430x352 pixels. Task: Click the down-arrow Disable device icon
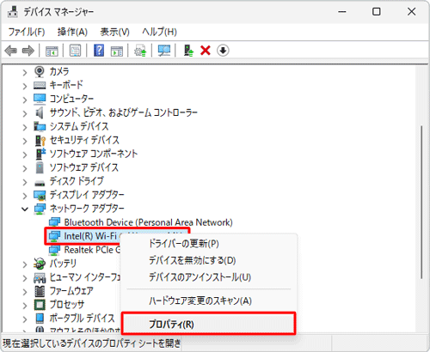tap(223, 51)
